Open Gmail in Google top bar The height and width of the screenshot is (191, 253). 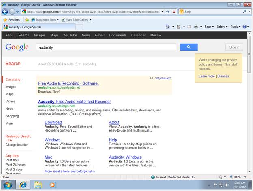coord(100,35)
